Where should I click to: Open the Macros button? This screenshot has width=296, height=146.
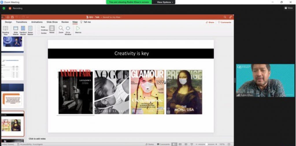click(78, 29)
